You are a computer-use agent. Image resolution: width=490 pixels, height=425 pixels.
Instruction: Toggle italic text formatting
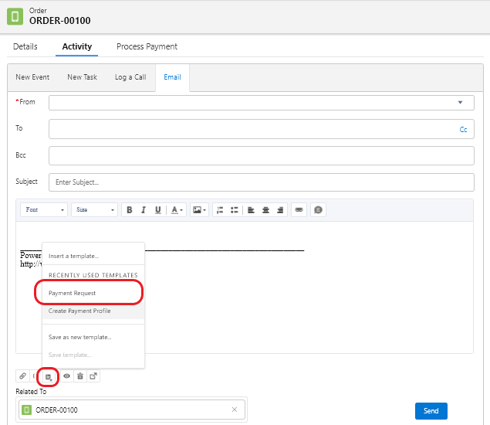pyautogui.click(x=144, y=210)
